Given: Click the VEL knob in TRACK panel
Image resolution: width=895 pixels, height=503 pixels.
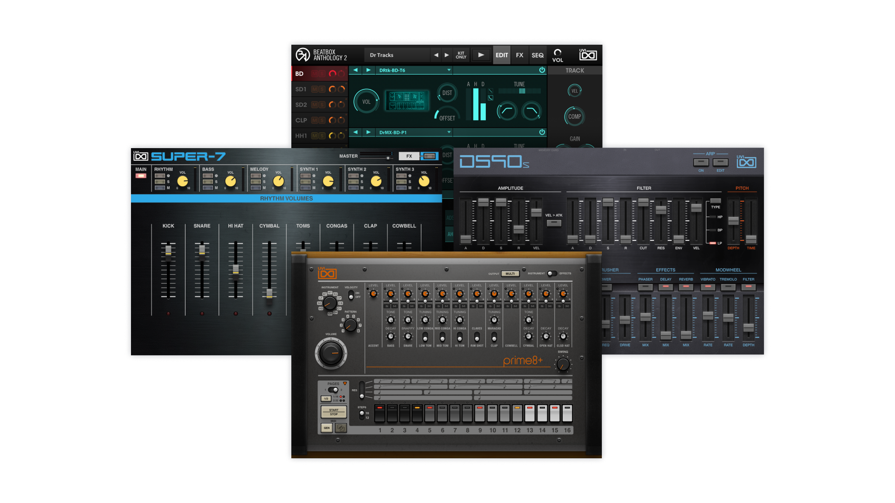Looking at the screenshot, I should click(x=574, y=91).
